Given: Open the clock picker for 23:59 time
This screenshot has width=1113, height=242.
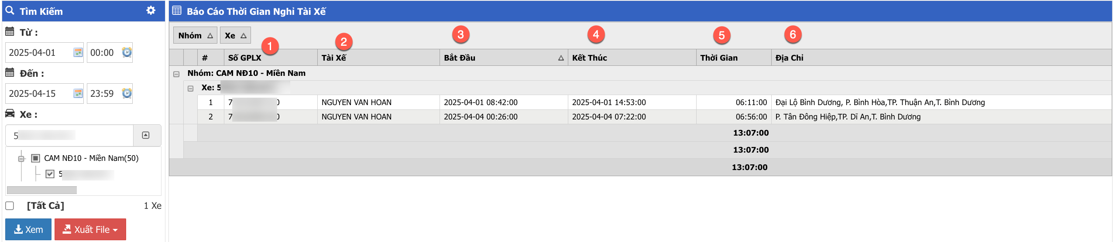Looking at the screenshot, I should click(127, 93).
